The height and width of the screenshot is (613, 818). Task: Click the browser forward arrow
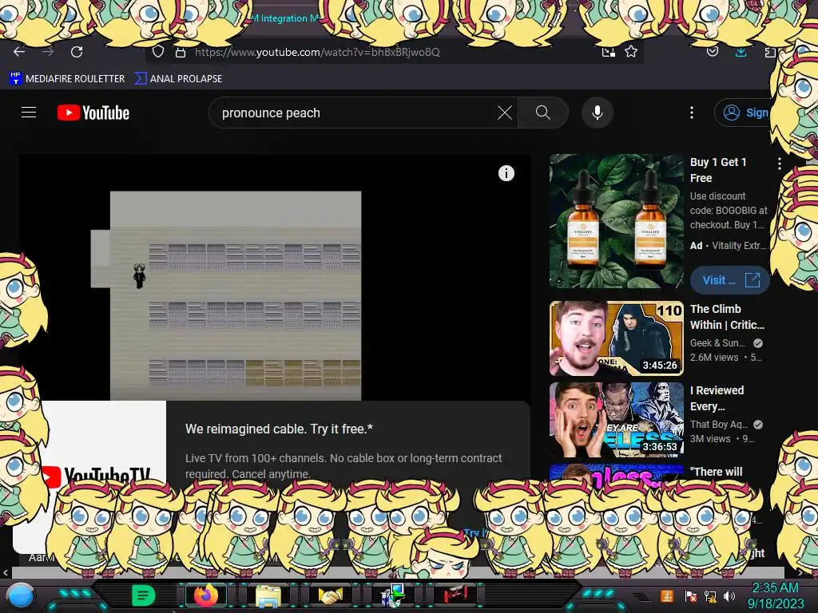click(x=48, y=52)
